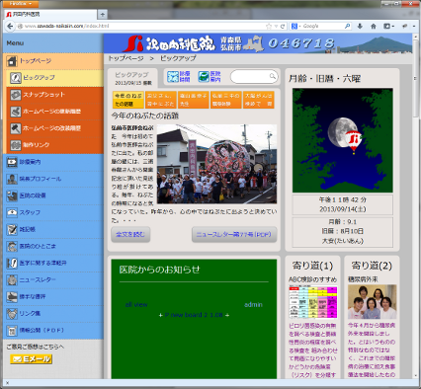The height and width of the screenshot is (389, 421).
Task: Click the yellow Eメール button
Action: click(x=31, y=359)
